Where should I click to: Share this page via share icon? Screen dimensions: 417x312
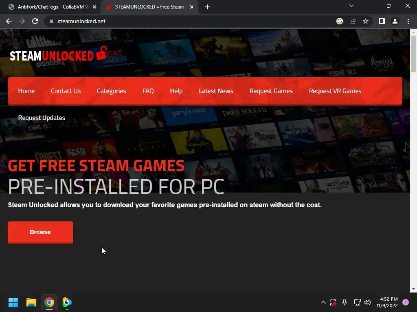tap(353, 21)
